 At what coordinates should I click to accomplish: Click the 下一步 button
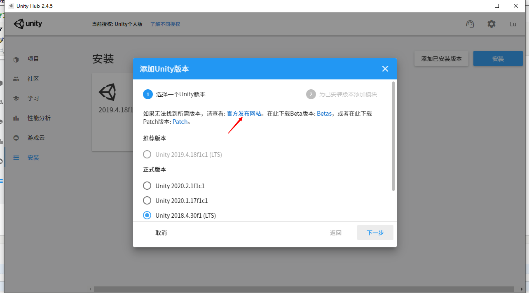pyautogui.click(x=375, y=233)
